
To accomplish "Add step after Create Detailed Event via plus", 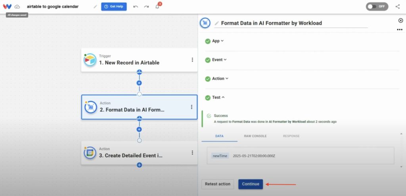I will tap(139, 165).
